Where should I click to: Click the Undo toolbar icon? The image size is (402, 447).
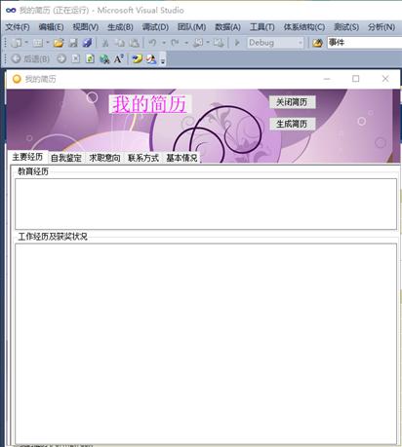[152, 43]
